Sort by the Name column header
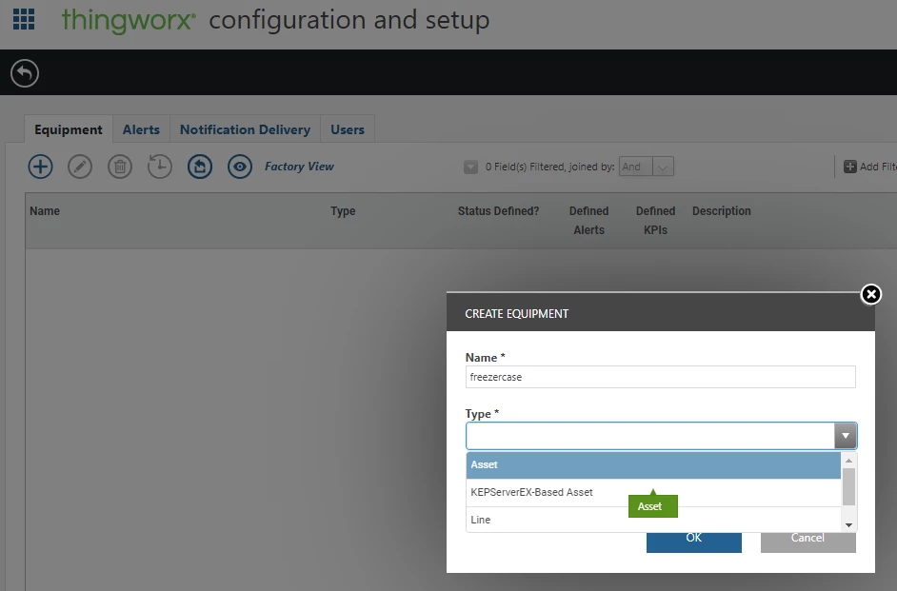 click(45, 211)
